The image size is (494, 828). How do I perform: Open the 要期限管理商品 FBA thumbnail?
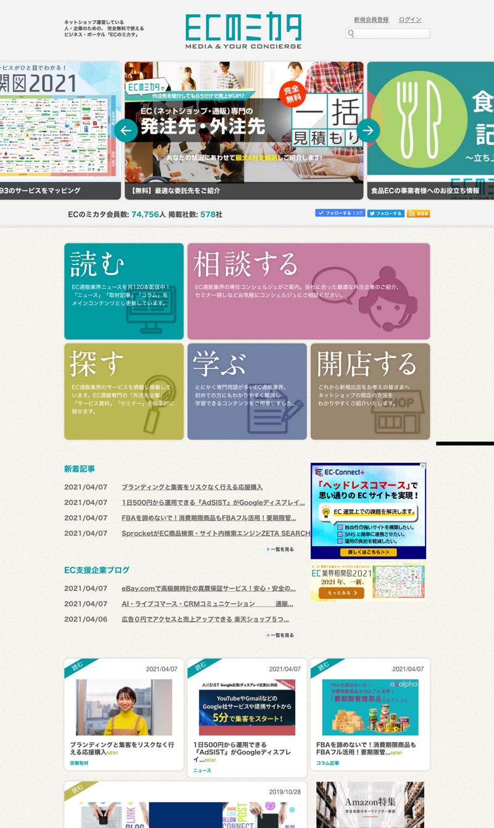click(x=371, y=707)
